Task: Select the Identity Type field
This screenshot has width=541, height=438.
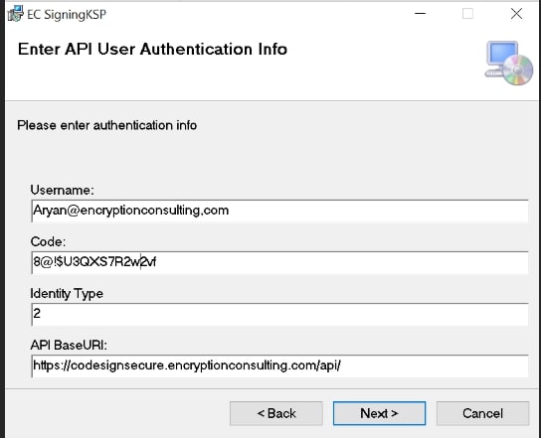Action: point(279,314)
